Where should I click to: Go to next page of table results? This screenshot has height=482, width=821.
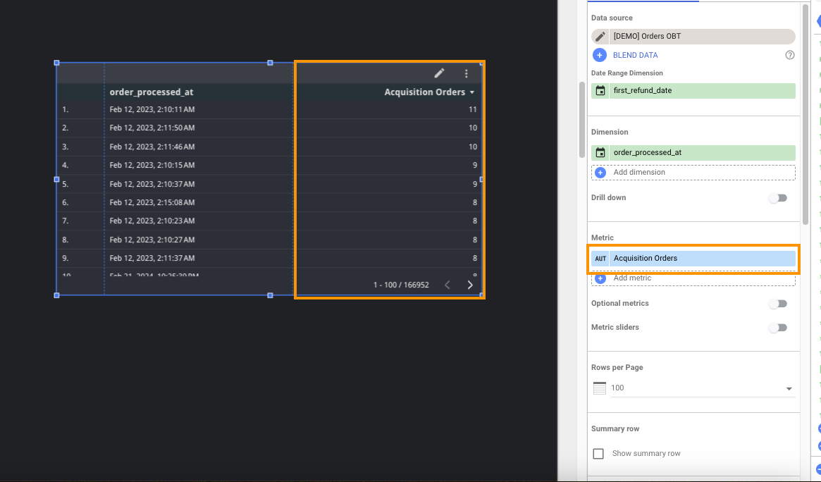pos(469,285)
